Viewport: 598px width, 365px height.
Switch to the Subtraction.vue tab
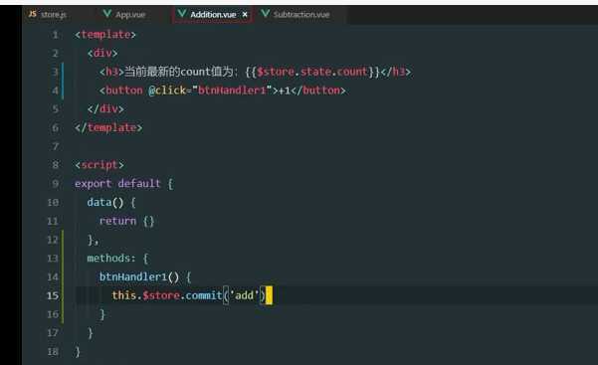(297, 15)
